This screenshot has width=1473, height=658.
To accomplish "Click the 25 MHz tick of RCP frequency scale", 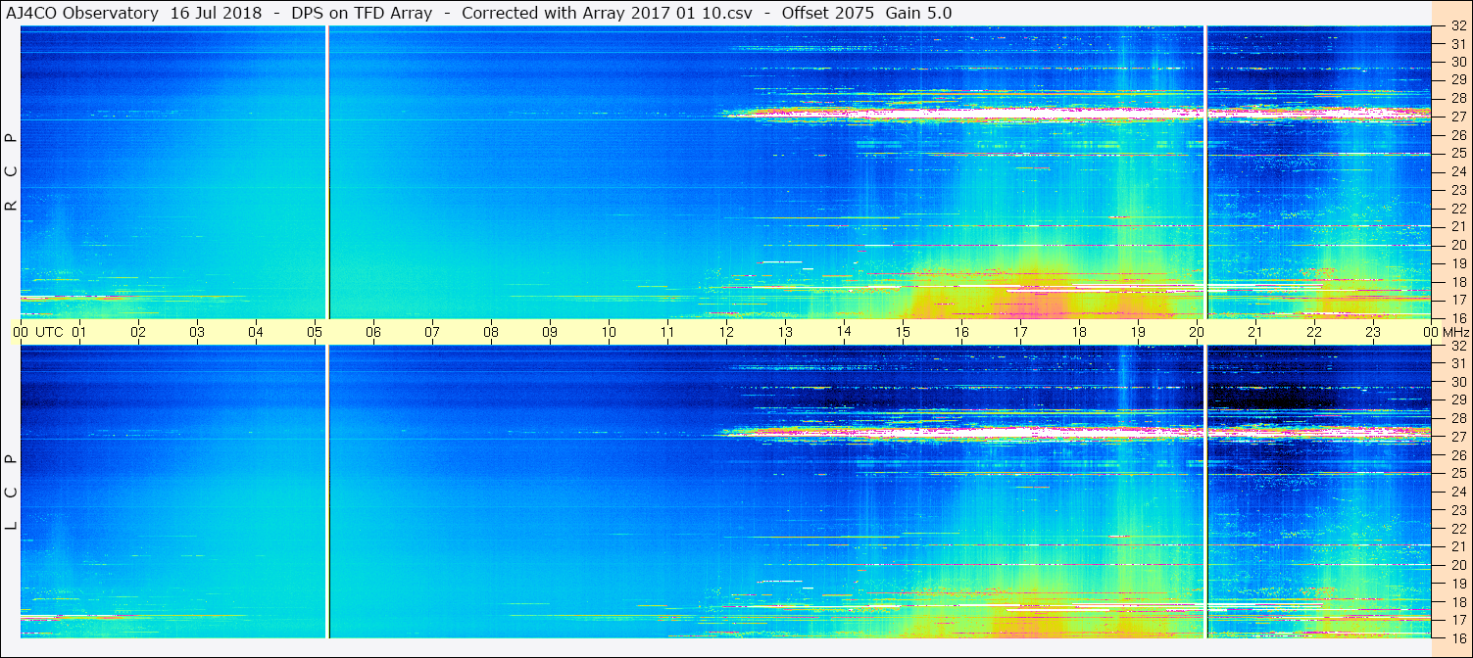I will coord(1458,153).
